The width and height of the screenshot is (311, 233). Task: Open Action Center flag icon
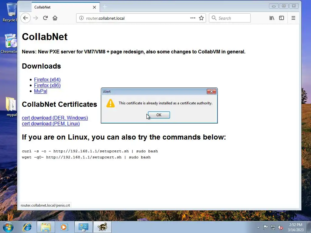coord(265,227)
